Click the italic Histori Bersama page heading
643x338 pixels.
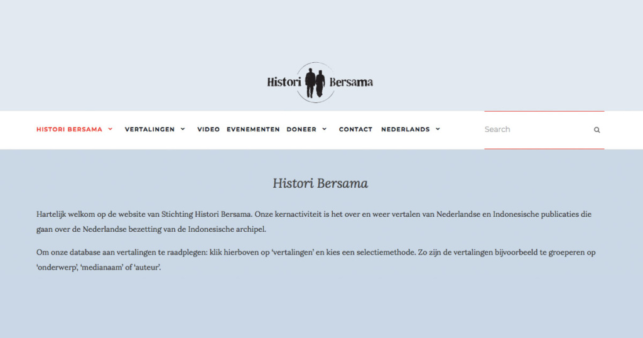point(320,183)
